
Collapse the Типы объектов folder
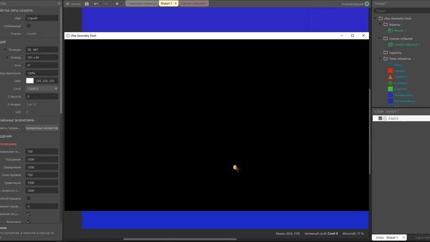click(380, 58)
